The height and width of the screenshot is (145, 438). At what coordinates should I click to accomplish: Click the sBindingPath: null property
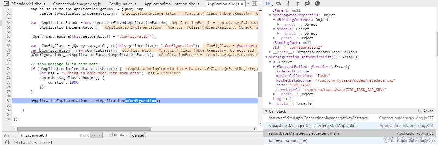pos(292,43)
